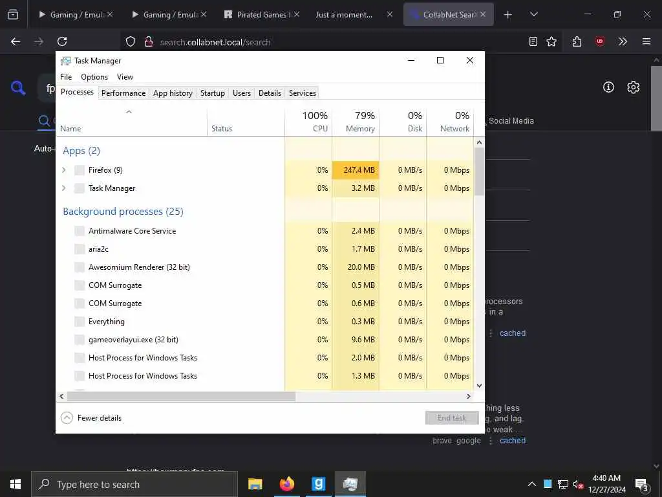662x497 pixels.
Task: Select the Antimalware Core Service process
Action: pos(264,231)
